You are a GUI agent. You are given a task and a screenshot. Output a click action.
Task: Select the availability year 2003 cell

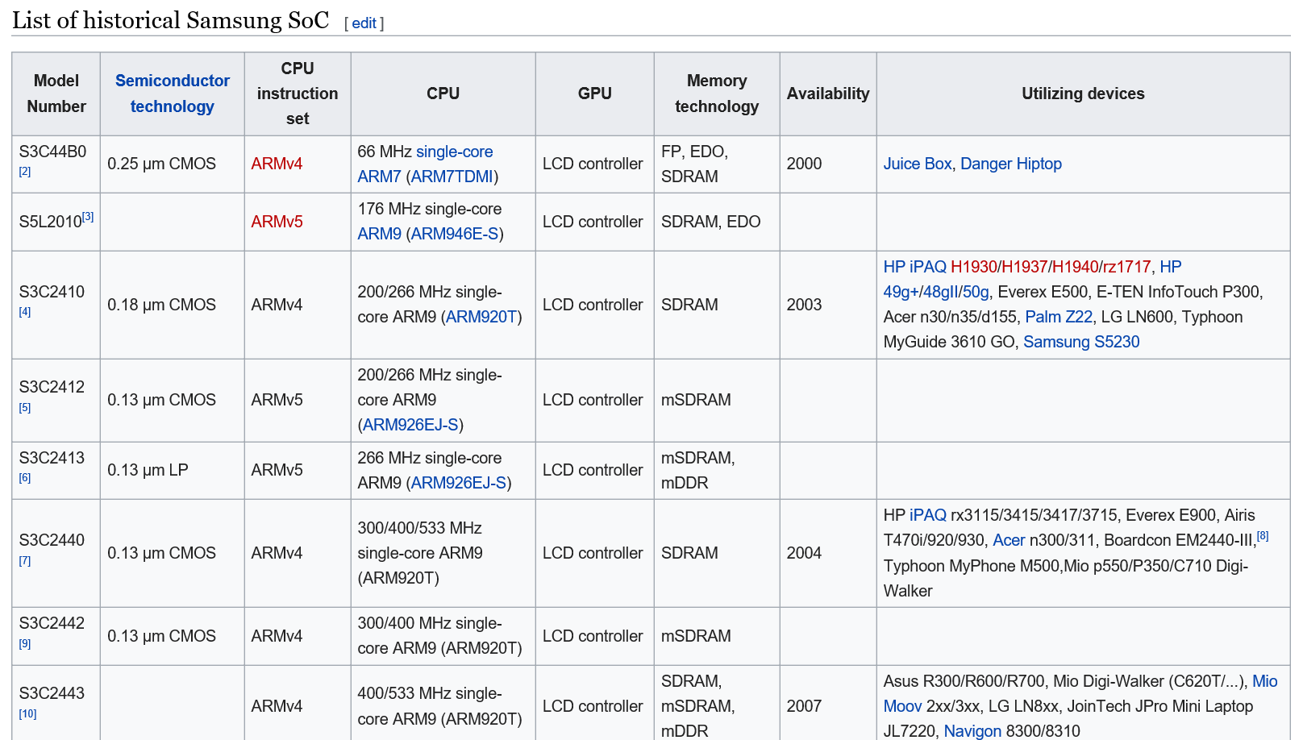[x=828, y=305]
